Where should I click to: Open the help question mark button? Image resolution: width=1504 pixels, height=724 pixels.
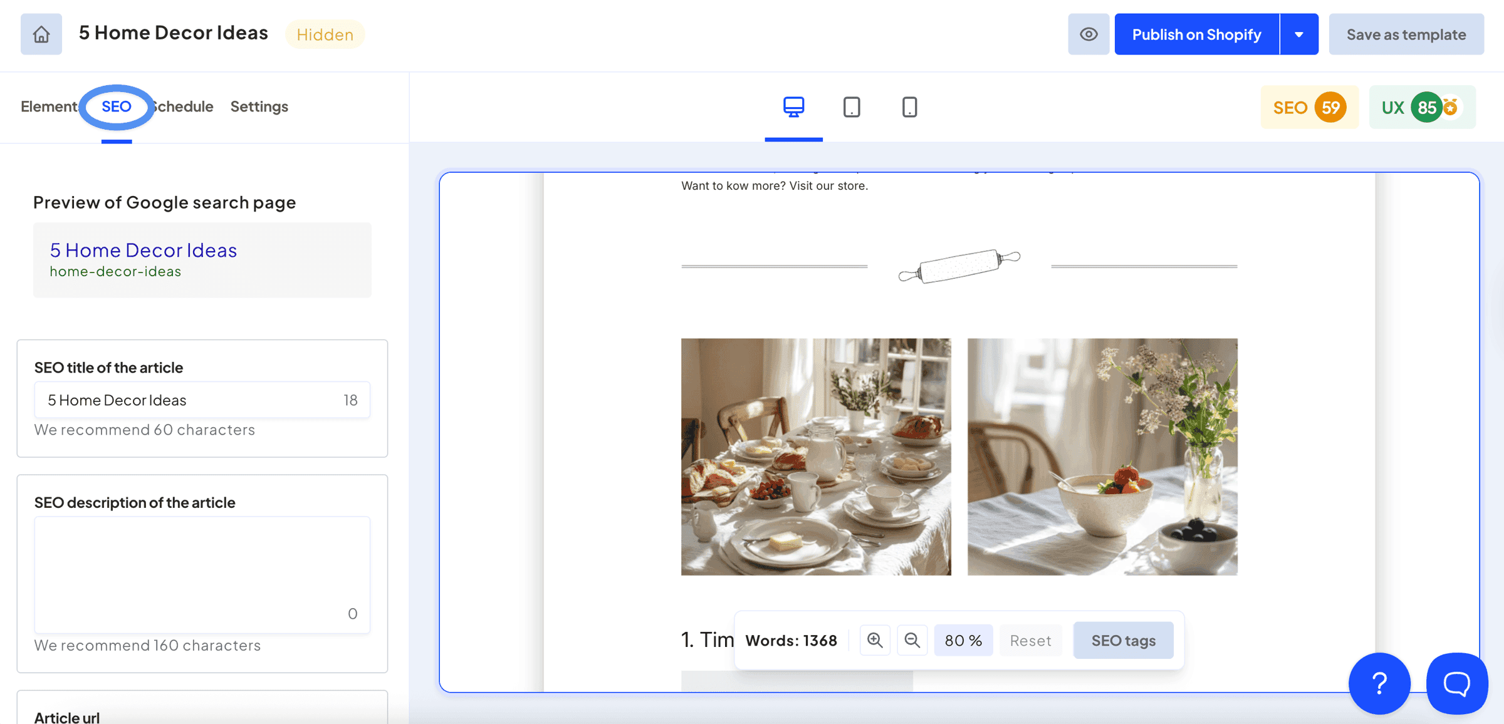(1379, 683)
